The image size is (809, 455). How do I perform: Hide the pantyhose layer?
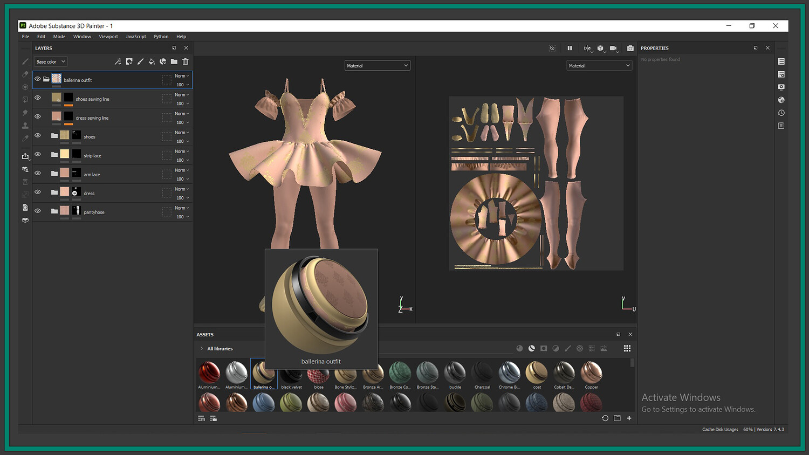pyautogui.click(x=38, y=211)
